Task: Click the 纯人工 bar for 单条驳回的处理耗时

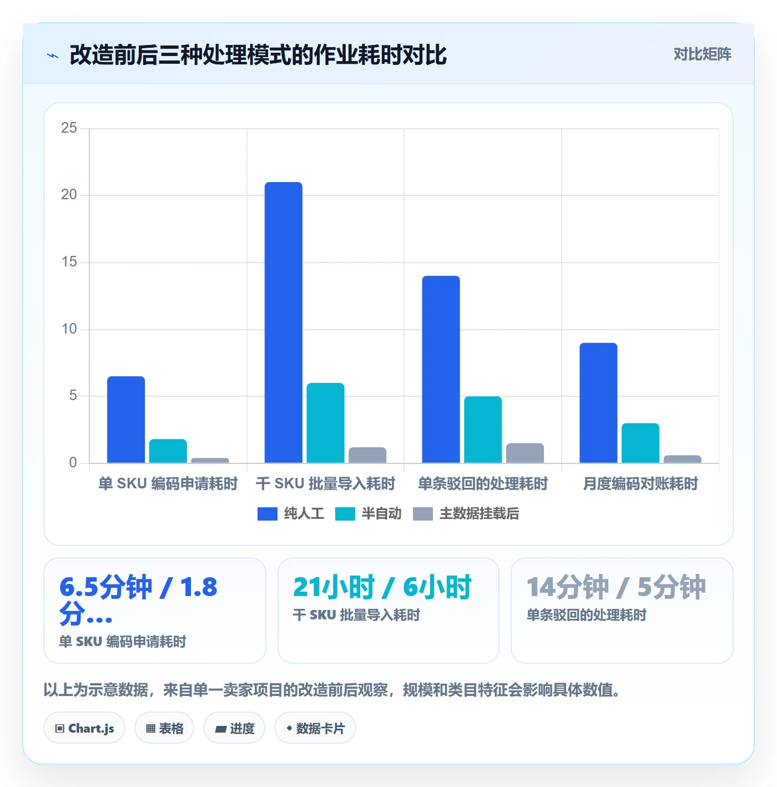Action: (x=441, y=370)
